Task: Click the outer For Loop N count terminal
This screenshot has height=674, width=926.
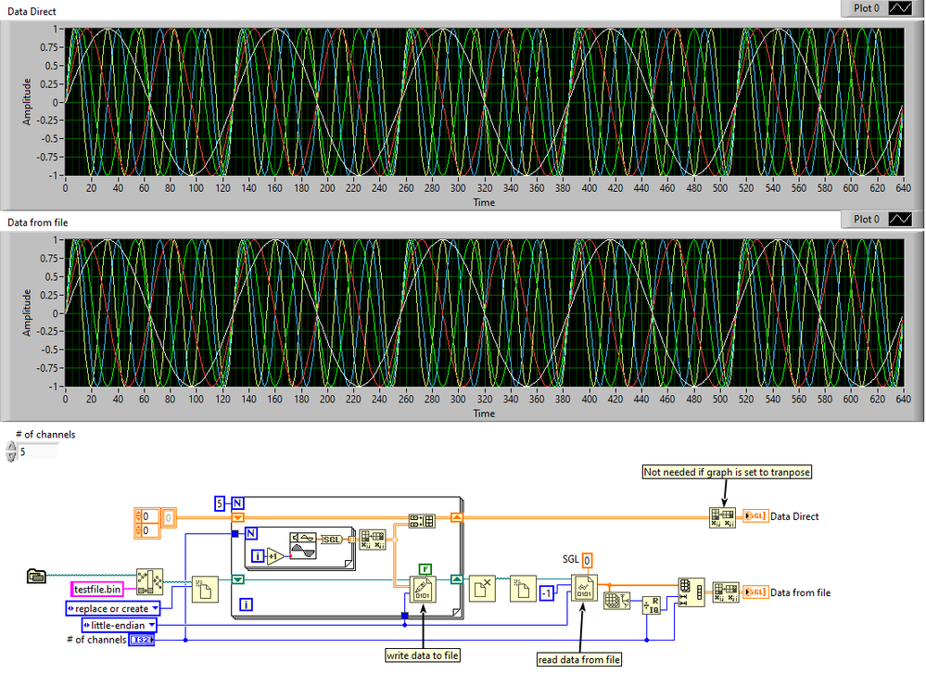Action: (237, 503)
